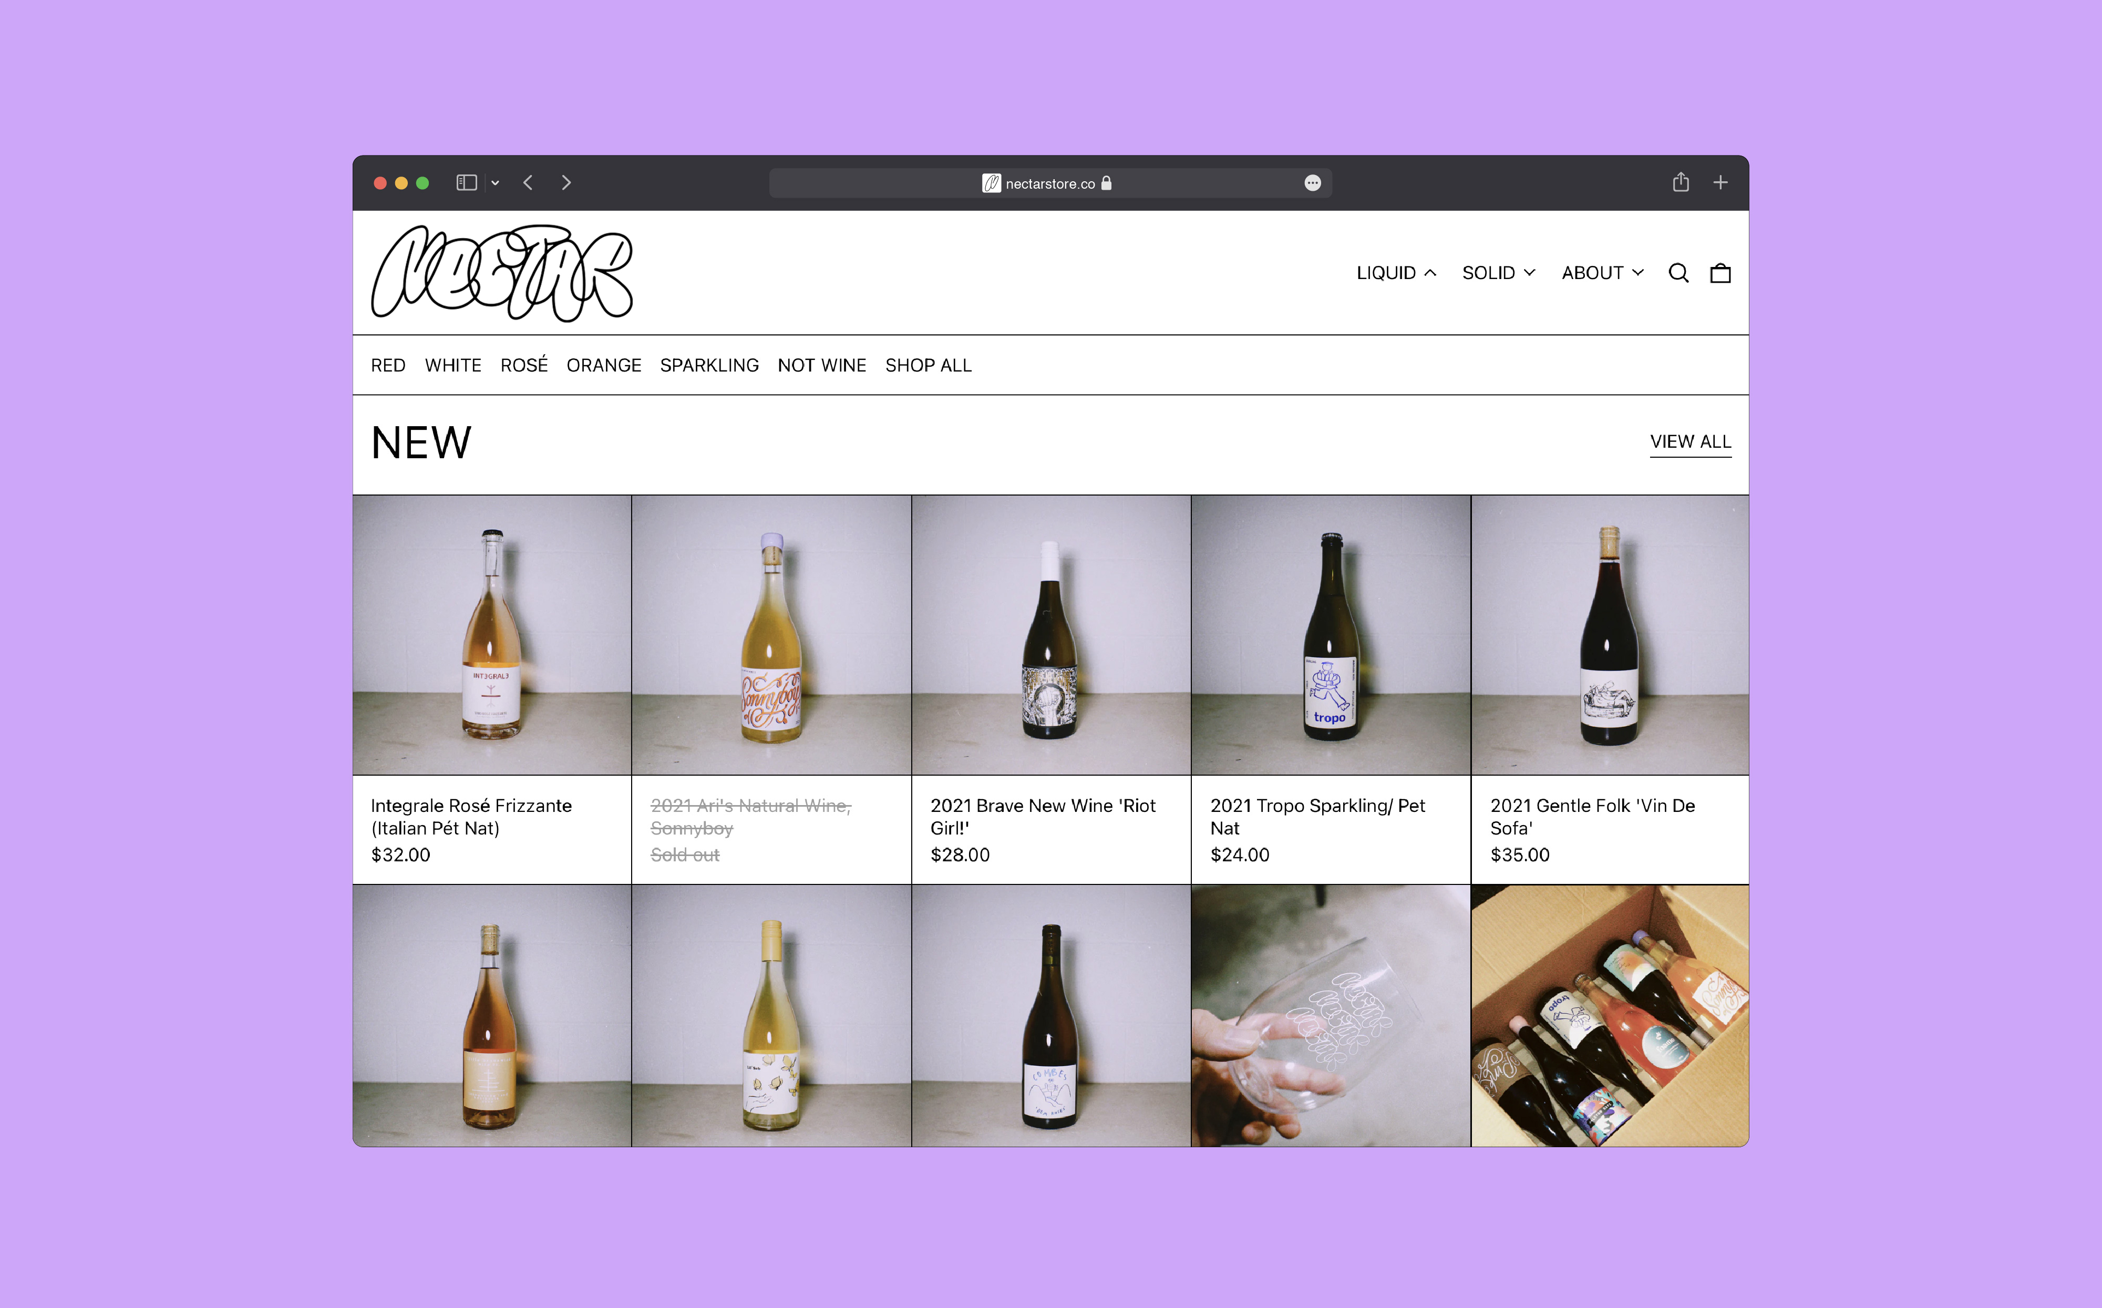
Task: Open a new tab with plus icon
Action: (1719, 182)
